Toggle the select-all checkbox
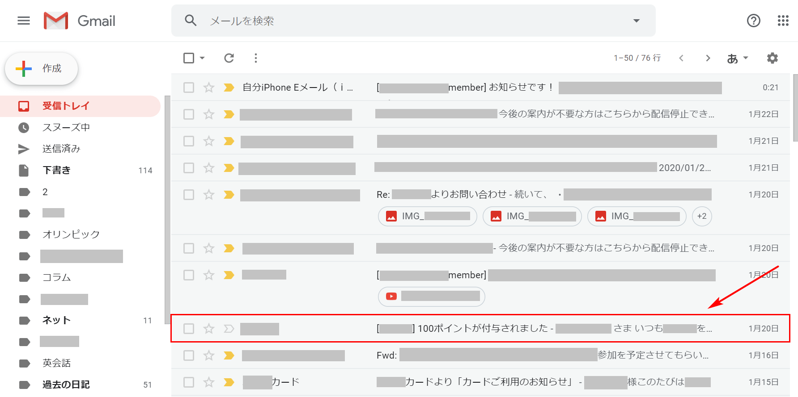Screen dimensions: 798x397 pyautogui.click(x=189, y=58)
